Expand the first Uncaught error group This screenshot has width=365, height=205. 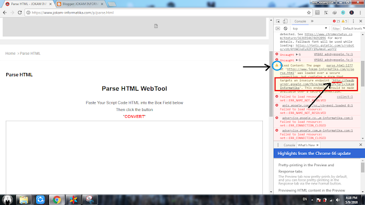click(x=297, y=55)
